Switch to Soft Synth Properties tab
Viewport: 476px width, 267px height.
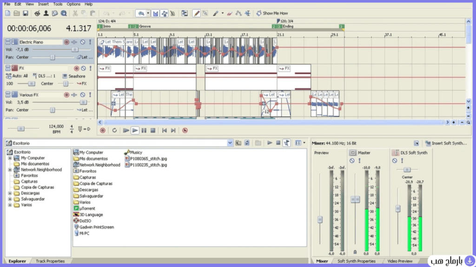357,261
